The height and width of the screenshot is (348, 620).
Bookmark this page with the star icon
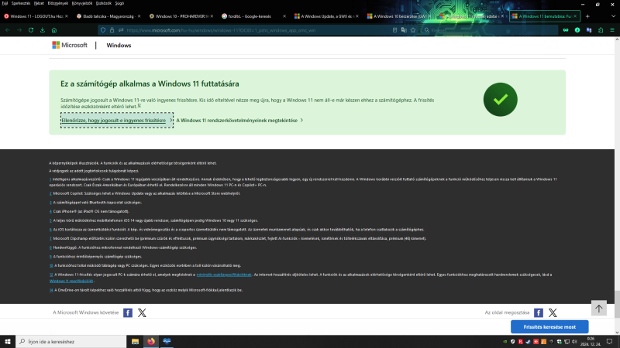coord(413,30)
